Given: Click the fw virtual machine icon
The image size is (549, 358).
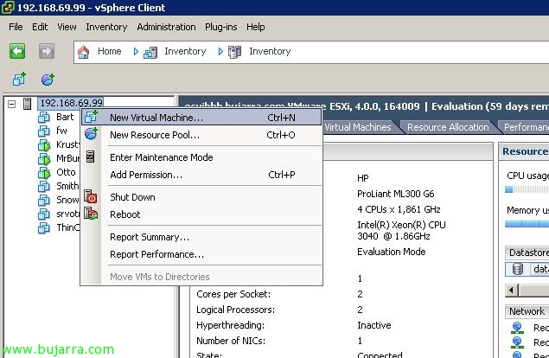Looking at the screenshot, I should [x=44, y=131].
